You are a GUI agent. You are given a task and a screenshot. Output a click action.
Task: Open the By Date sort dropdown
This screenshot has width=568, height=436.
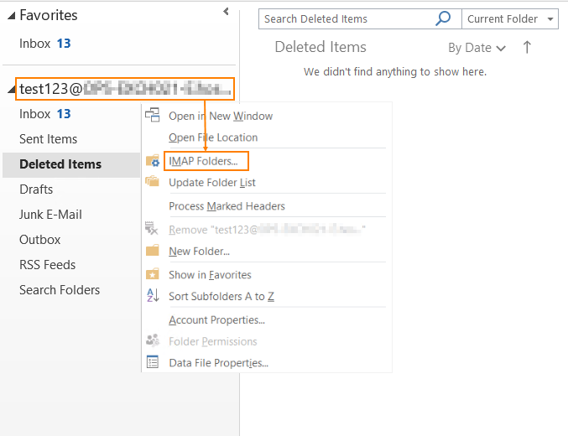[477, 48]
